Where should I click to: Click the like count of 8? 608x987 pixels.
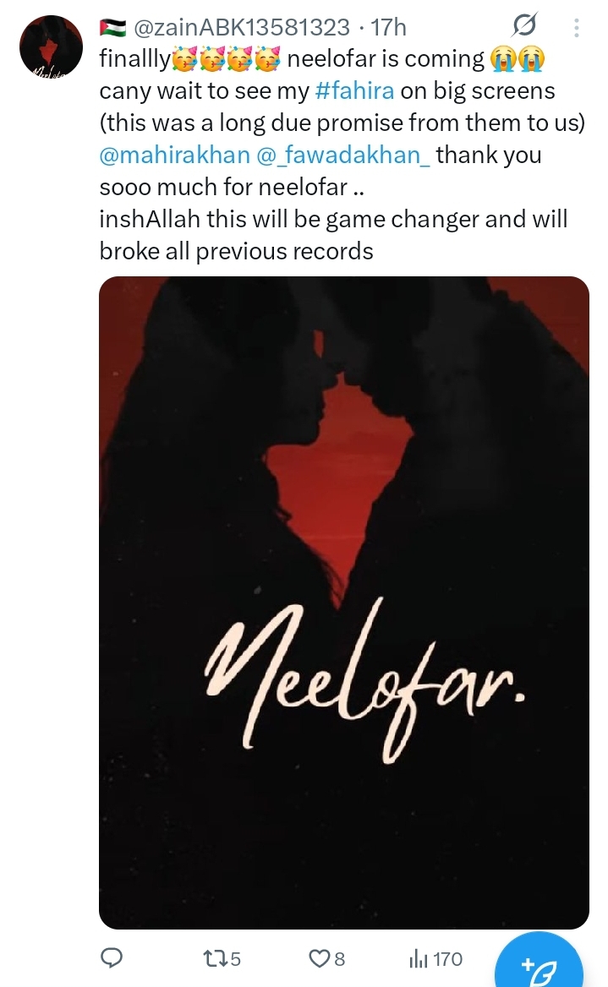point(340,958)
